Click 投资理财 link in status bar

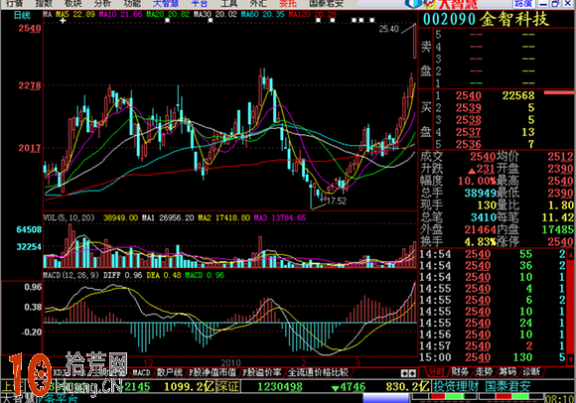pos(456,386)
